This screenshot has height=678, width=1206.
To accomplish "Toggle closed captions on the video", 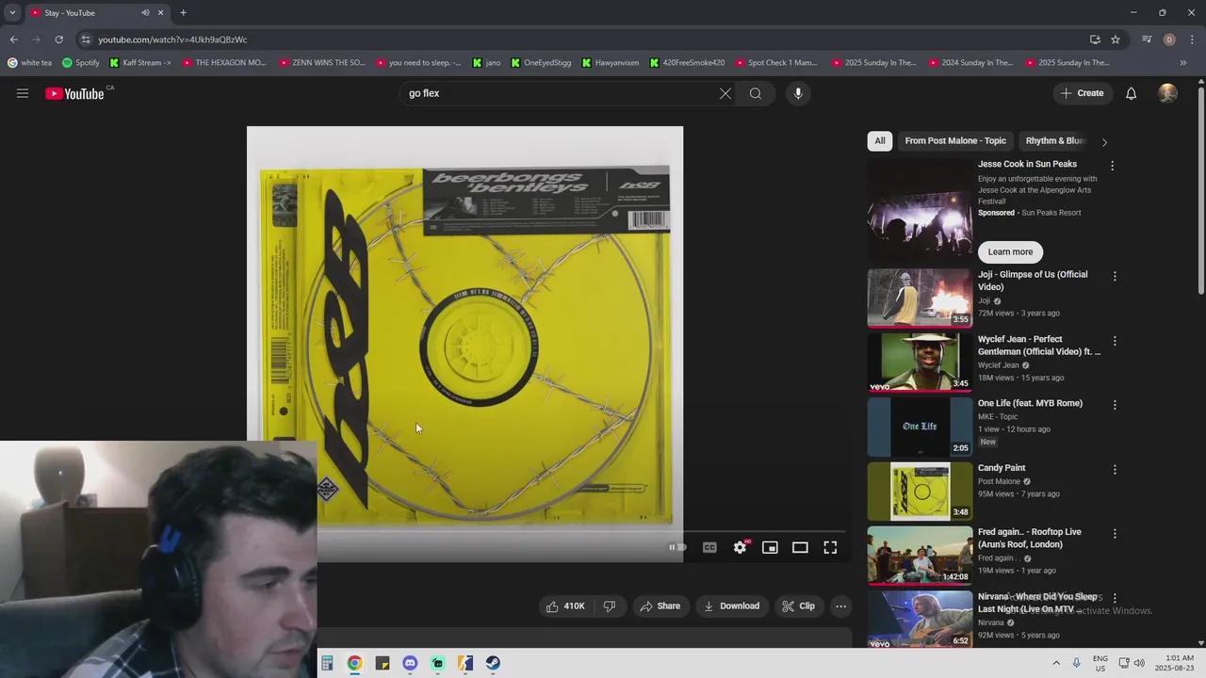I will pyautogui.click(x=709, y=547).
